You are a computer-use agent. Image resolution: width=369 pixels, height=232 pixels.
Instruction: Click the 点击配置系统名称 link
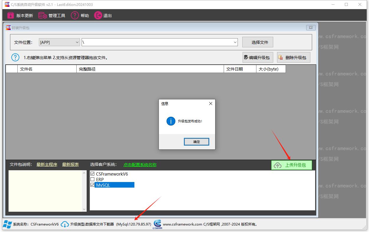(x=140, y=165)
